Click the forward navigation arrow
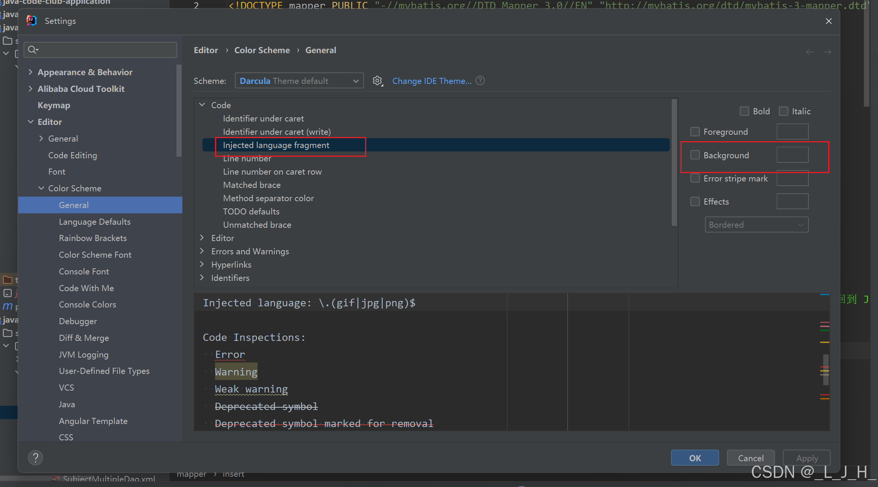 tap(827, 52)
